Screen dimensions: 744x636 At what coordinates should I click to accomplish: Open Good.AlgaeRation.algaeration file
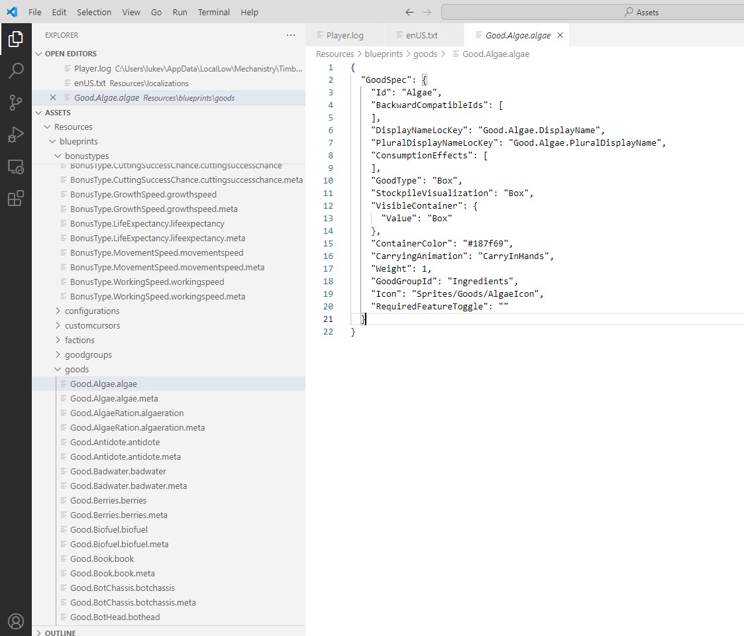(127, 413)
